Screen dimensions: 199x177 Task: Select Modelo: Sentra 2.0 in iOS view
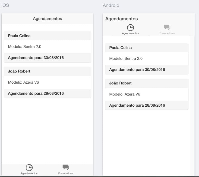(48, 47)
